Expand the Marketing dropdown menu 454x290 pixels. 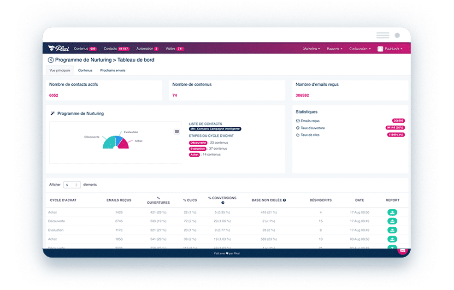point(312,49)
